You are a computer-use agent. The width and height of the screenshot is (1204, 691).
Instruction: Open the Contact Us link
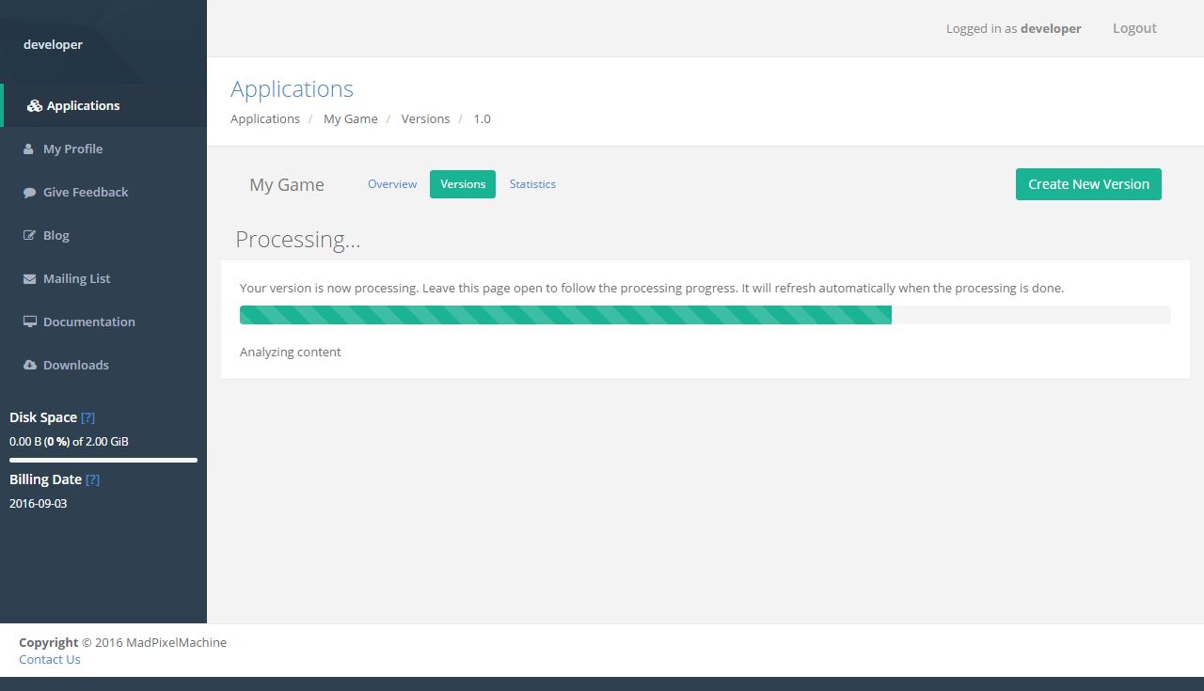tap(50, 660)
